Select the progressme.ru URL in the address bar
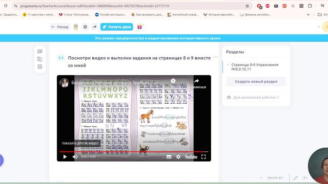Image resolution: width=328 pixels, height=184 pixels. (x=94, y=6)
